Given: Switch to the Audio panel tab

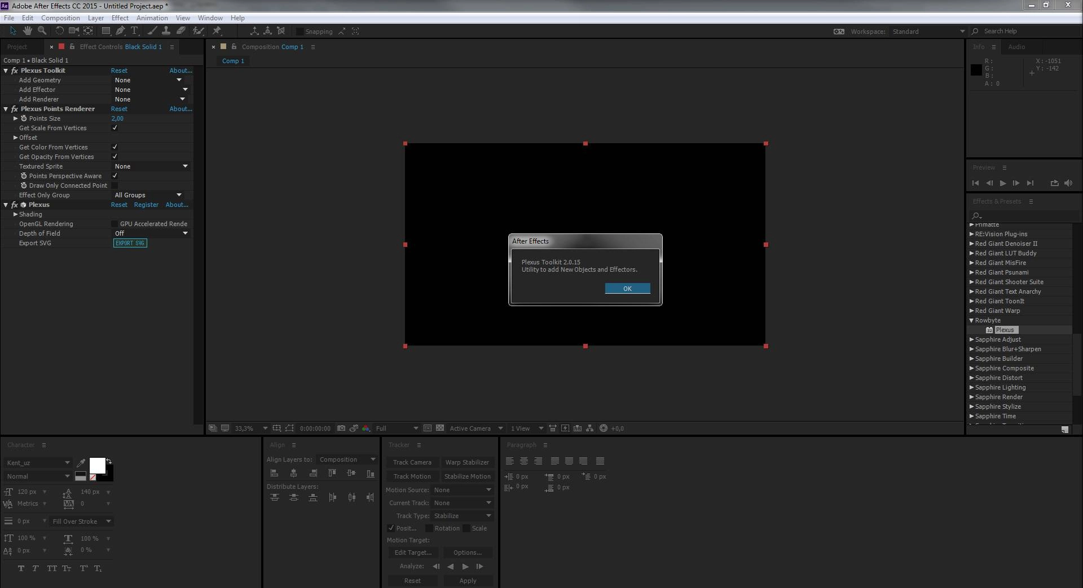Looking at the screenshot, I should coord(1016,47).
